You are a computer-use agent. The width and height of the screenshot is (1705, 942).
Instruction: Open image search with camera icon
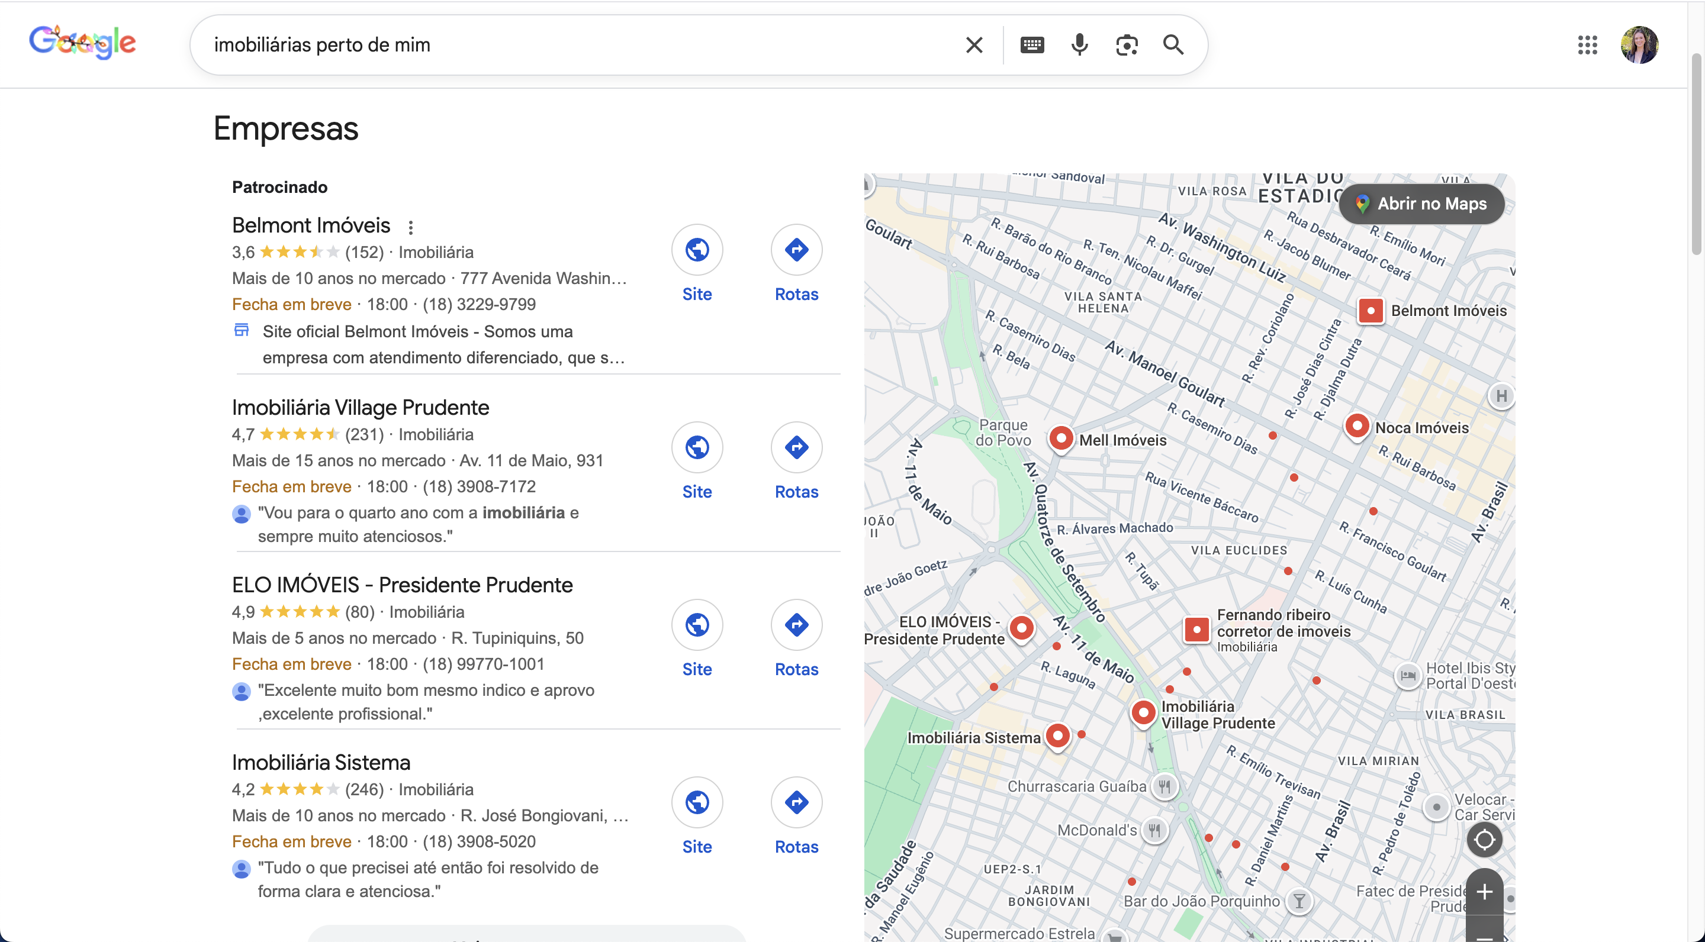coord(1126,45)
